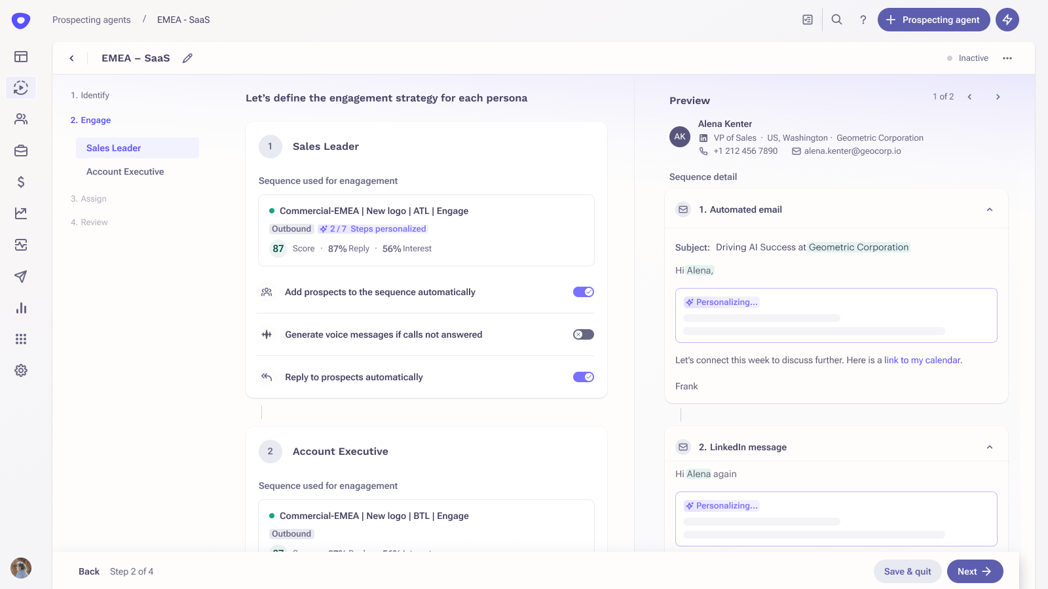Collapse the Automated email step
The width and height of the screenshot is (1048, 589).
point(990,209)
